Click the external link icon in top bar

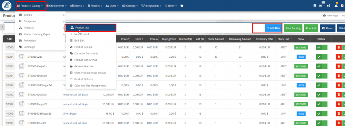coord(342,6)
